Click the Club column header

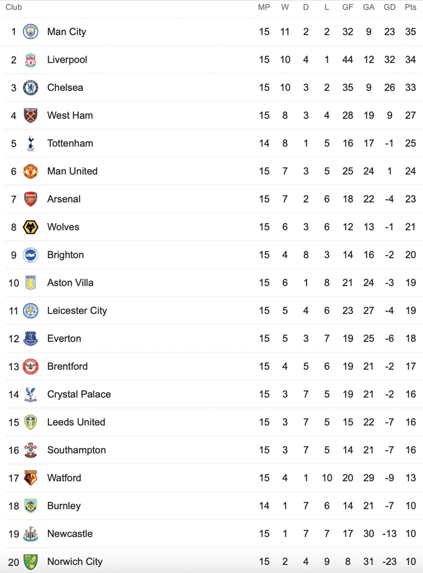coord(14,7)
